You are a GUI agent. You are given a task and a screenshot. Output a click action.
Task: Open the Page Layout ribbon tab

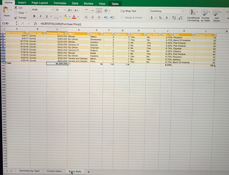click(x=40, y=3)
